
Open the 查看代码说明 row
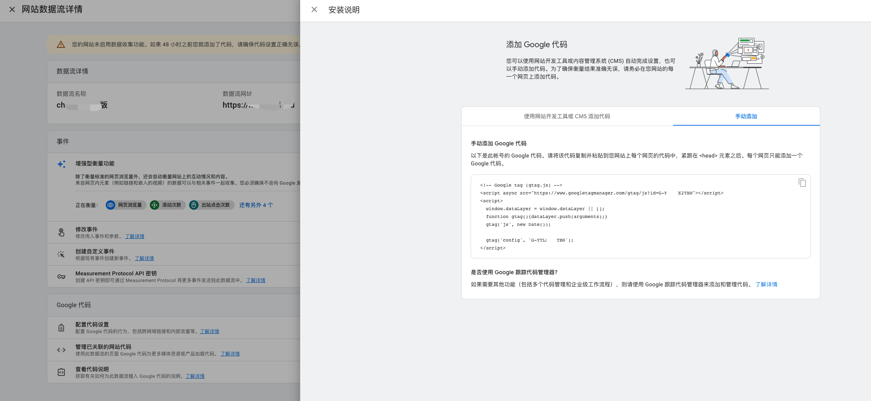click(x=174, y=372)
